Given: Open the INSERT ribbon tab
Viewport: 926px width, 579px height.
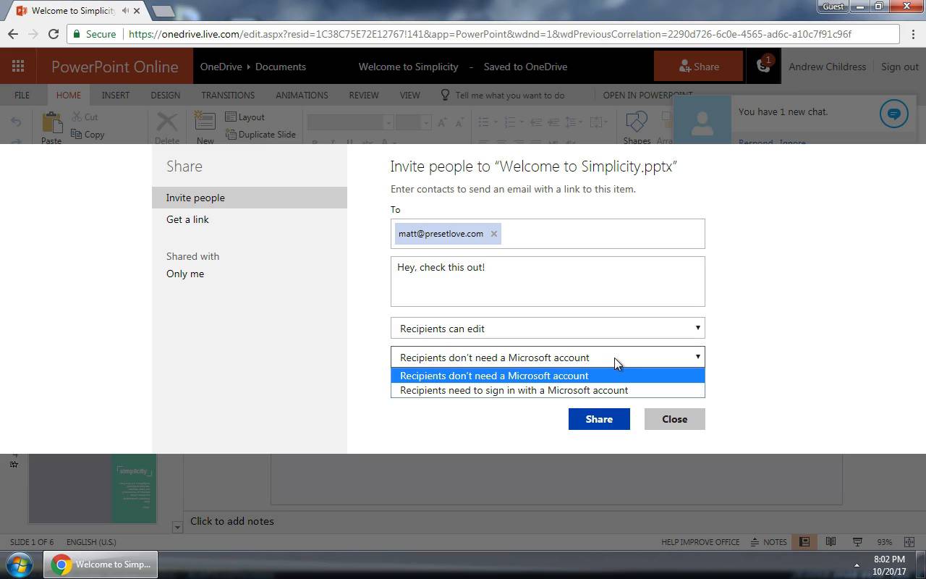Looking at the screenshot, I should pos(116,95).
